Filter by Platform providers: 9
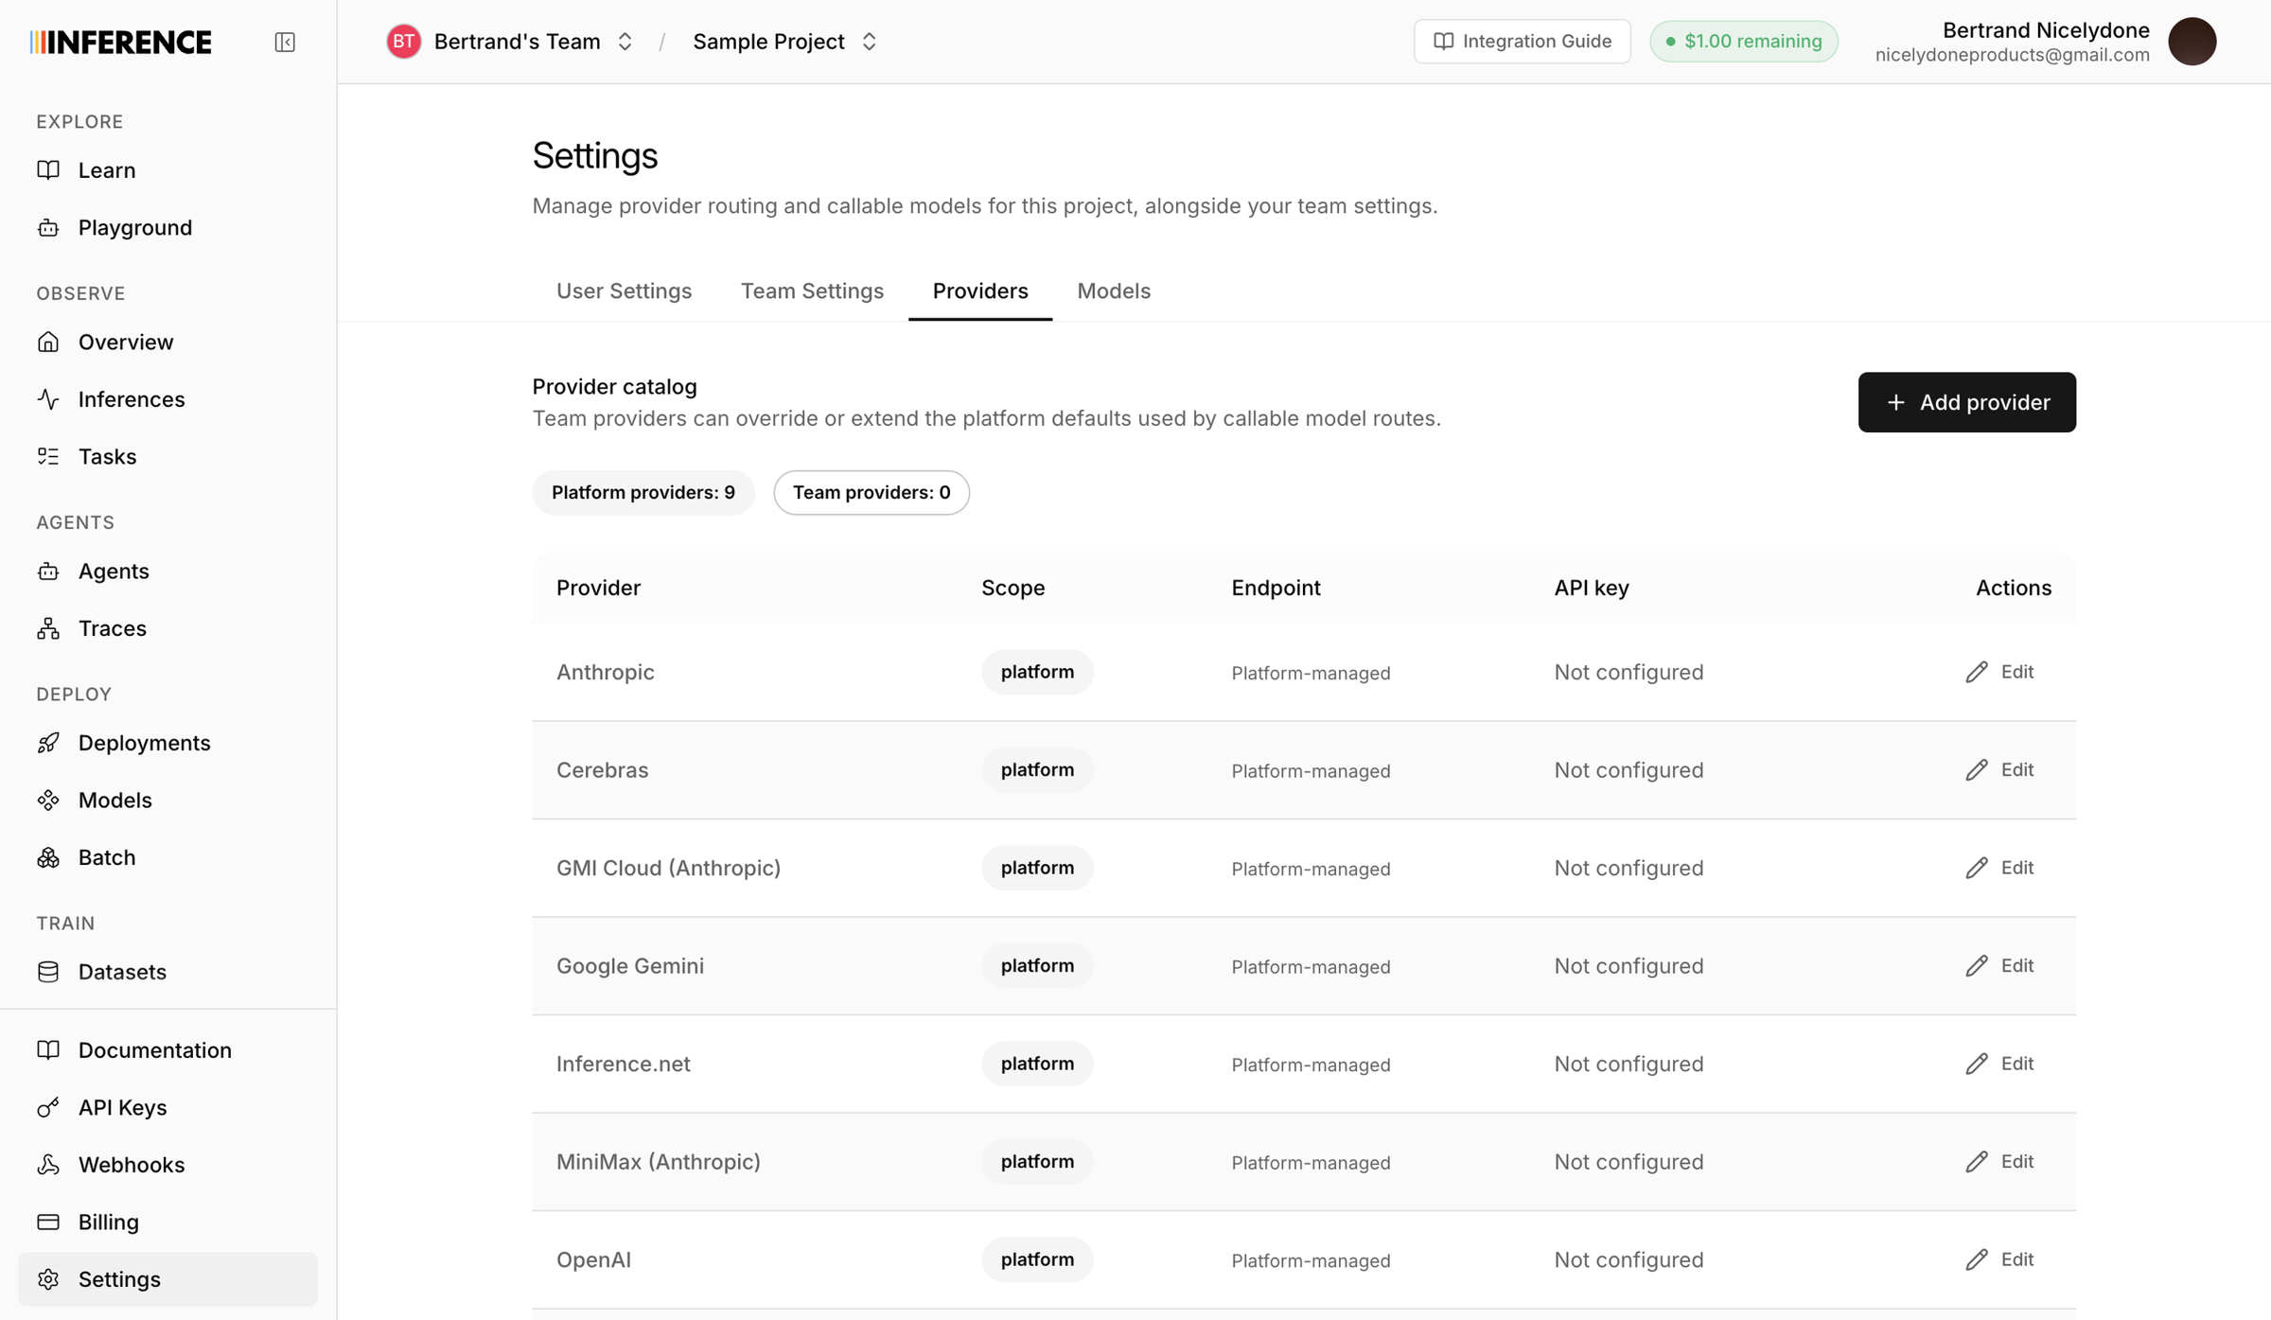The height and width of the screenshot is (1320, 2271). [x=643, y=492]
